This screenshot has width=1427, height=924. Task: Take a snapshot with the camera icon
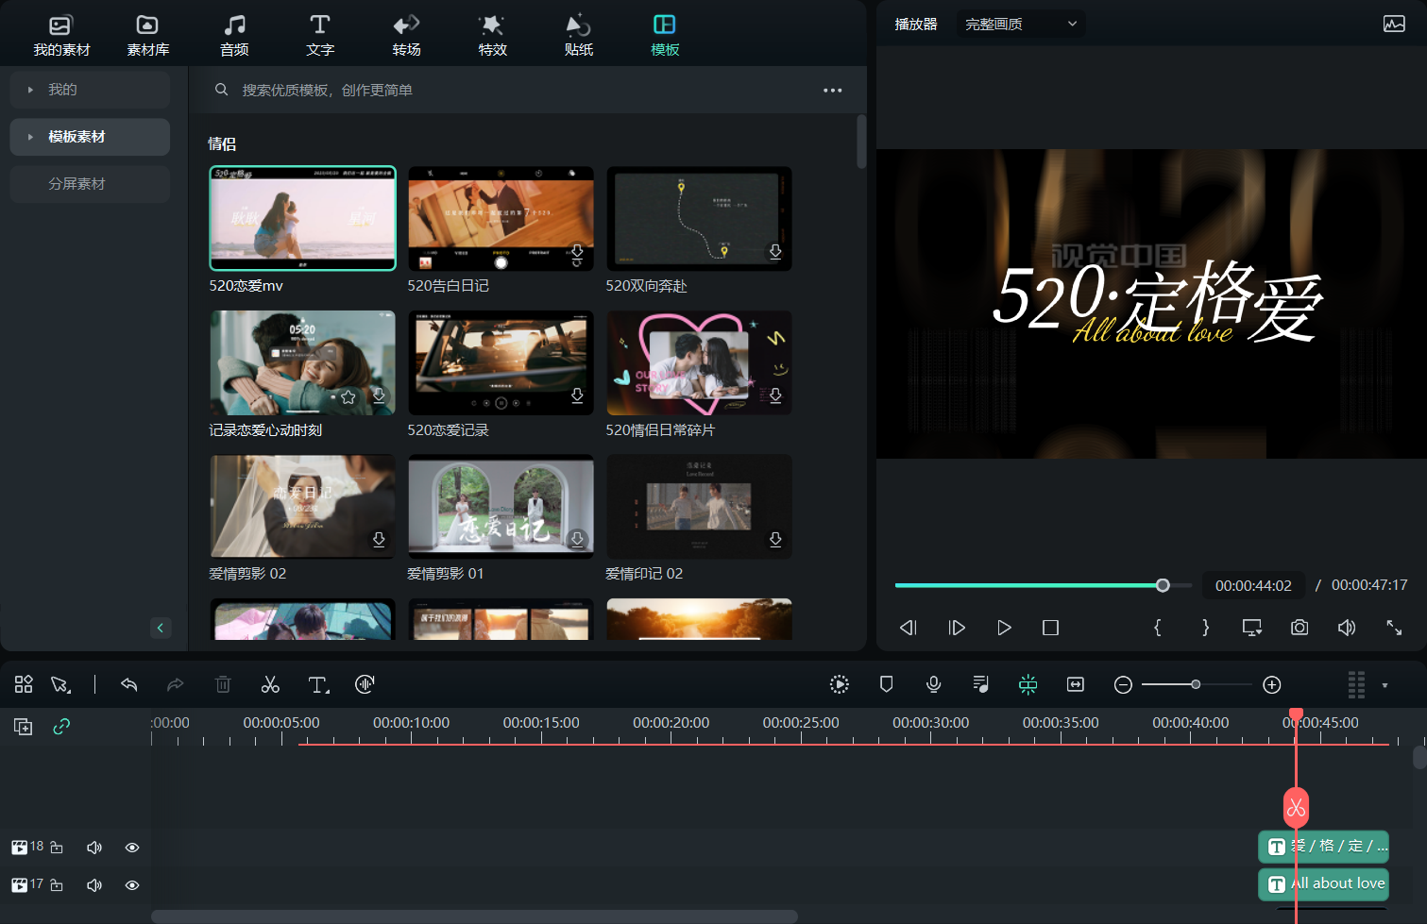pos(1300,628)
